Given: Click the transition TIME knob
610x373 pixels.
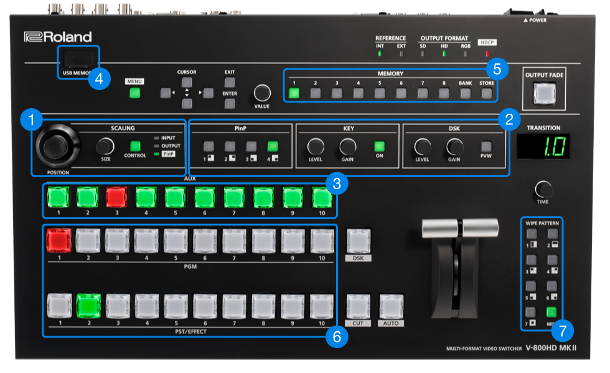Looking at the screenshot, I should click(543, 190).
